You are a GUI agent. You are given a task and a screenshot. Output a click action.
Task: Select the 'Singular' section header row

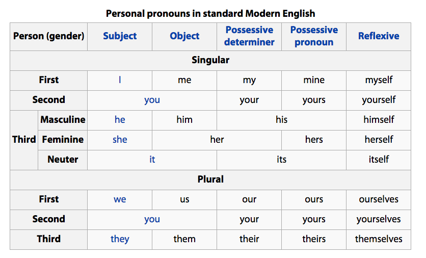(x=210, y=60)
